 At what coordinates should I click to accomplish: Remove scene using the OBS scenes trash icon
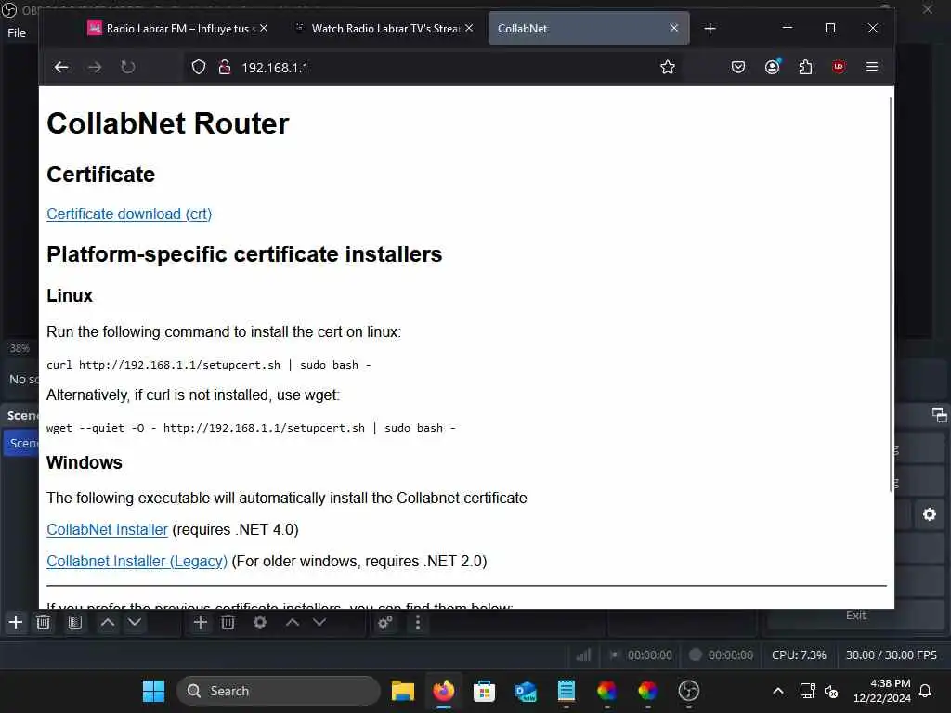(43, 622)
